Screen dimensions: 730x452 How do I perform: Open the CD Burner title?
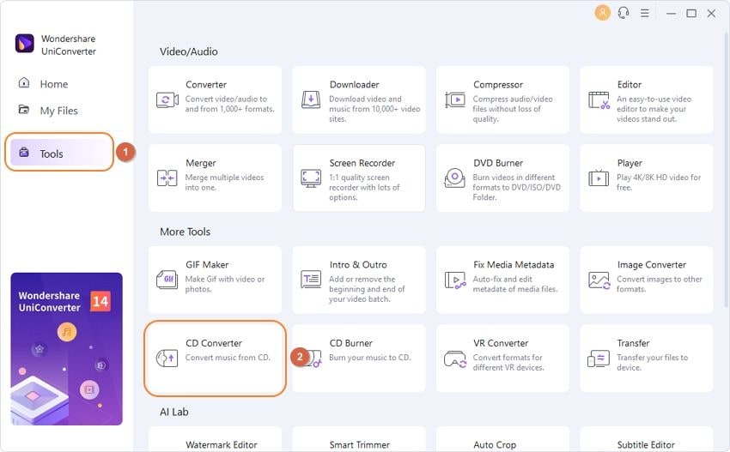[x=351, y=343]
